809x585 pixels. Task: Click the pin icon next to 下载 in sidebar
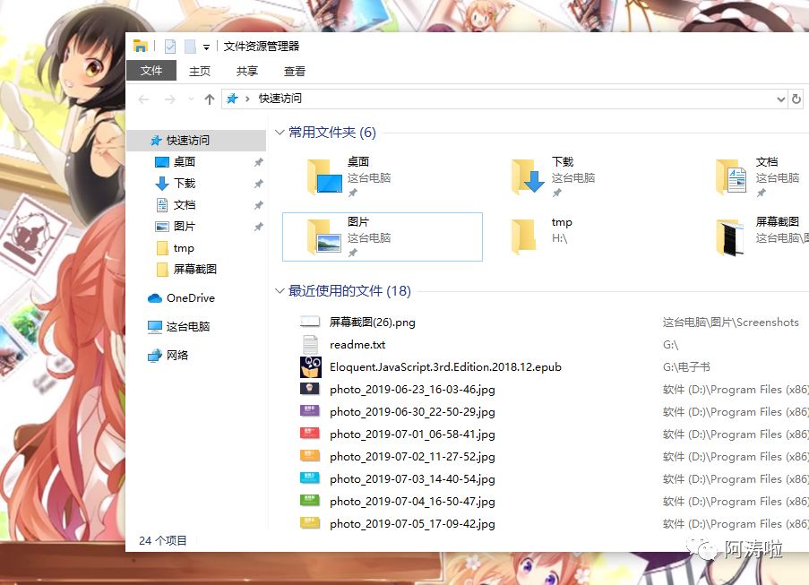(259, 184)
